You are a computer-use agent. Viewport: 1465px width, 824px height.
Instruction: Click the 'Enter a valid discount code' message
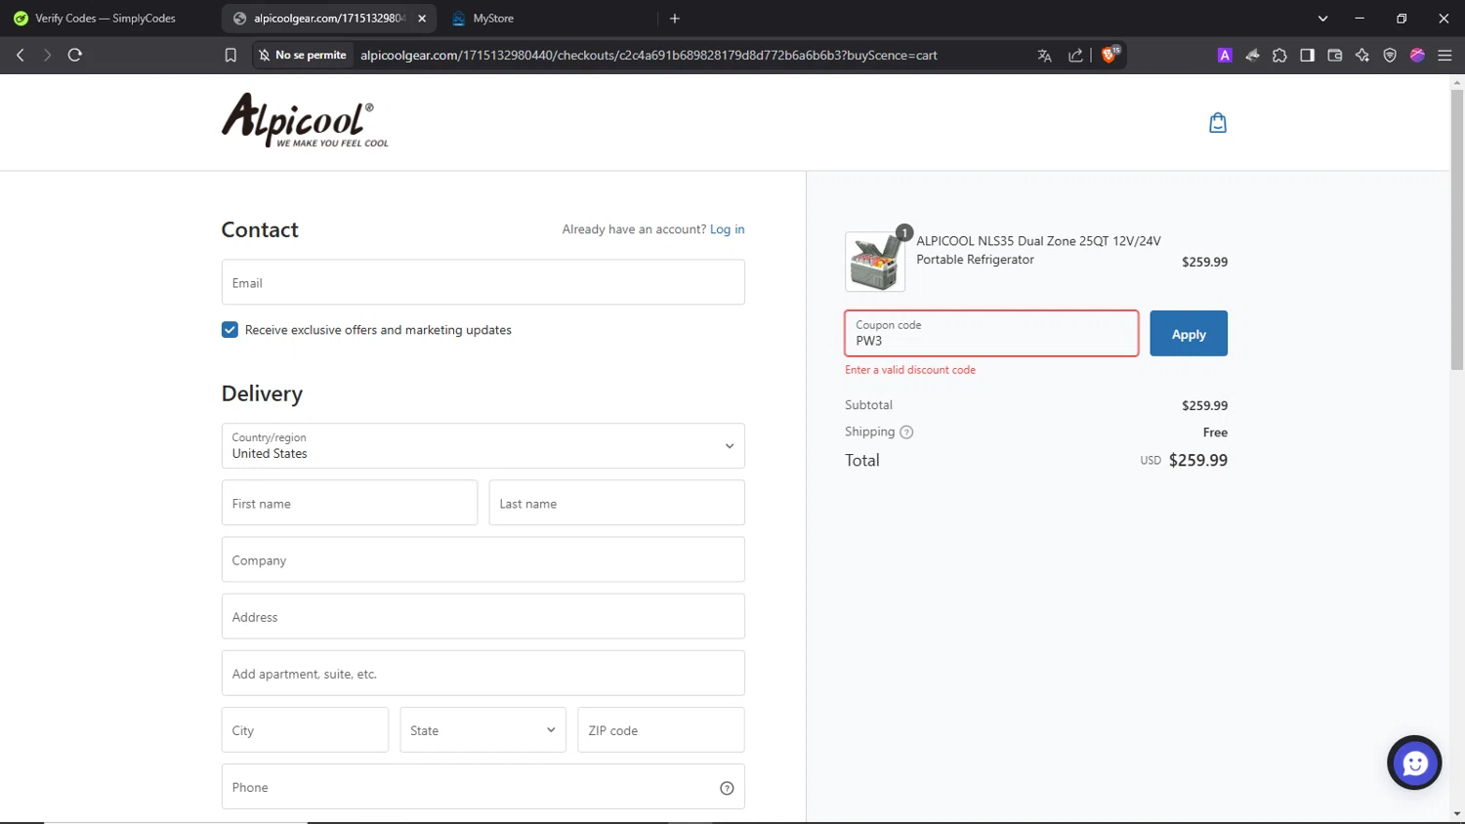pos(910,370)
